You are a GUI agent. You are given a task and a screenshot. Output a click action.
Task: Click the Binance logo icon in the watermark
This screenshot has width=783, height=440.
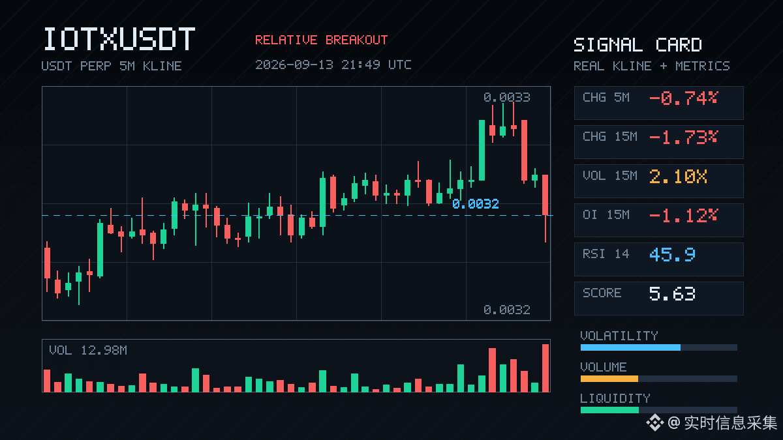pyautogui.click(x=655, y=423)
